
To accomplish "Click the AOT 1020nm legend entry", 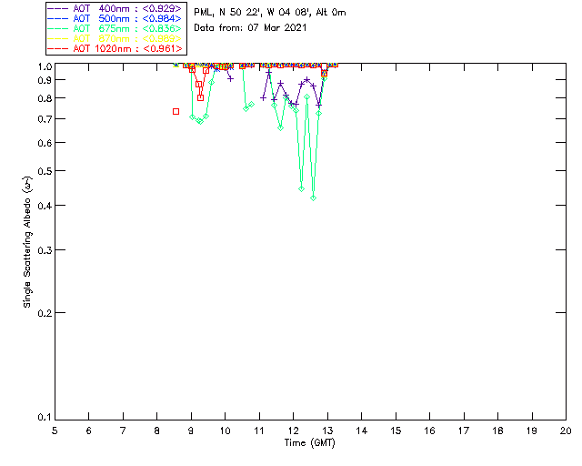I will tap(115, 48).
